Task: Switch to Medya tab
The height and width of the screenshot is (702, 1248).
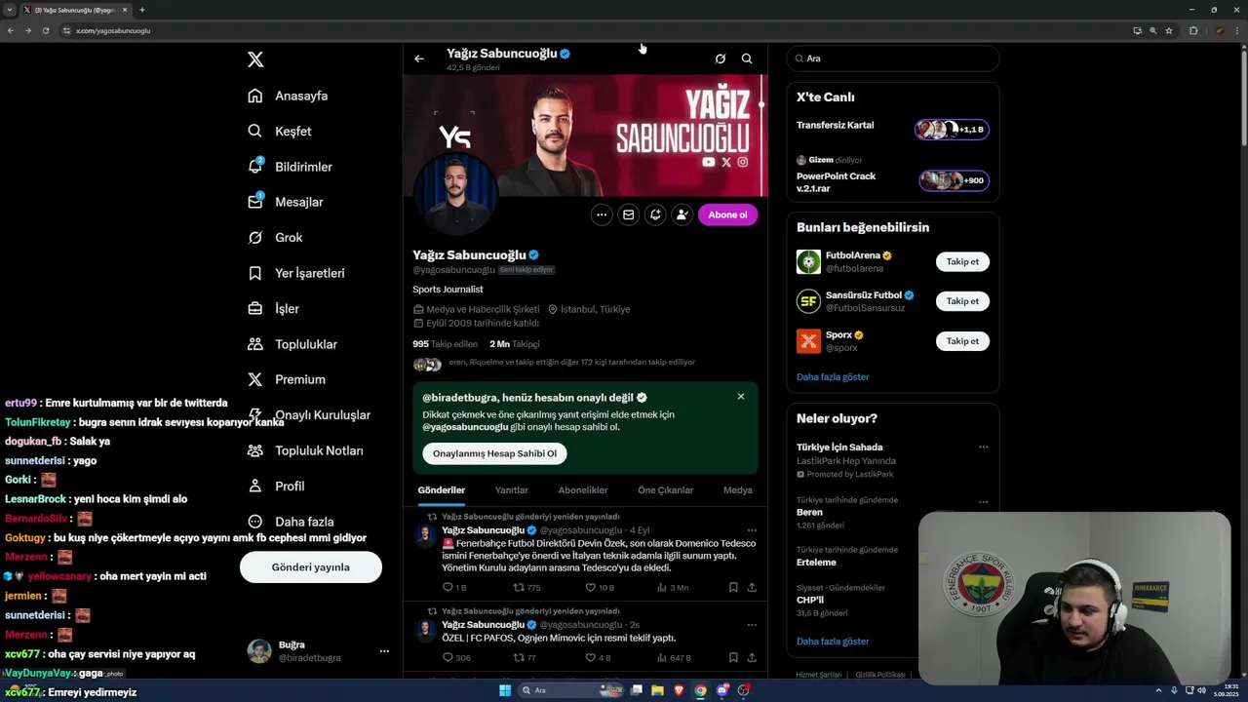Action: (x=738, y=490)
